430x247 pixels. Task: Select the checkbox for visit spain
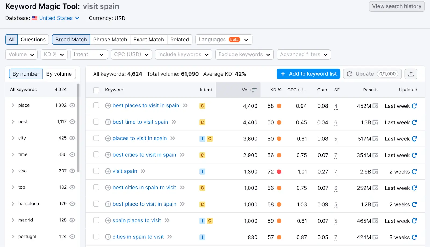coord(96,171)
